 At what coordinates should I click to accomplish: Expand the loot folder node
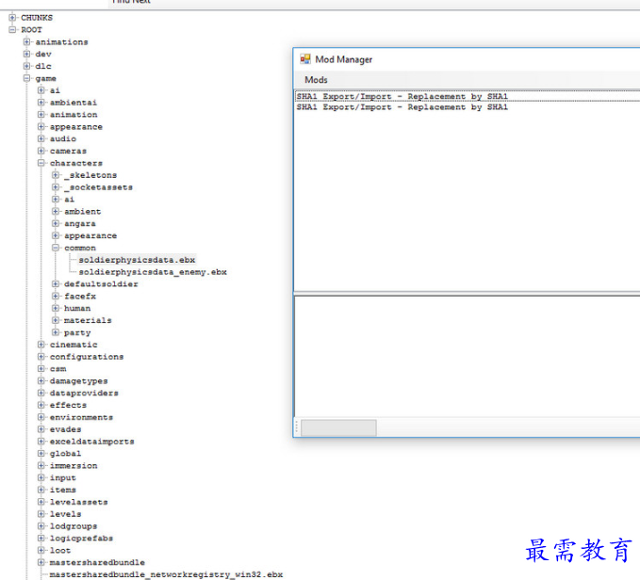click(41, 550)
